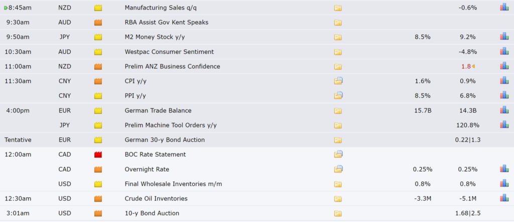Select the Crude Oil Inventories event name
Viewport: 514px width, 222px height.
click(156, 198)
